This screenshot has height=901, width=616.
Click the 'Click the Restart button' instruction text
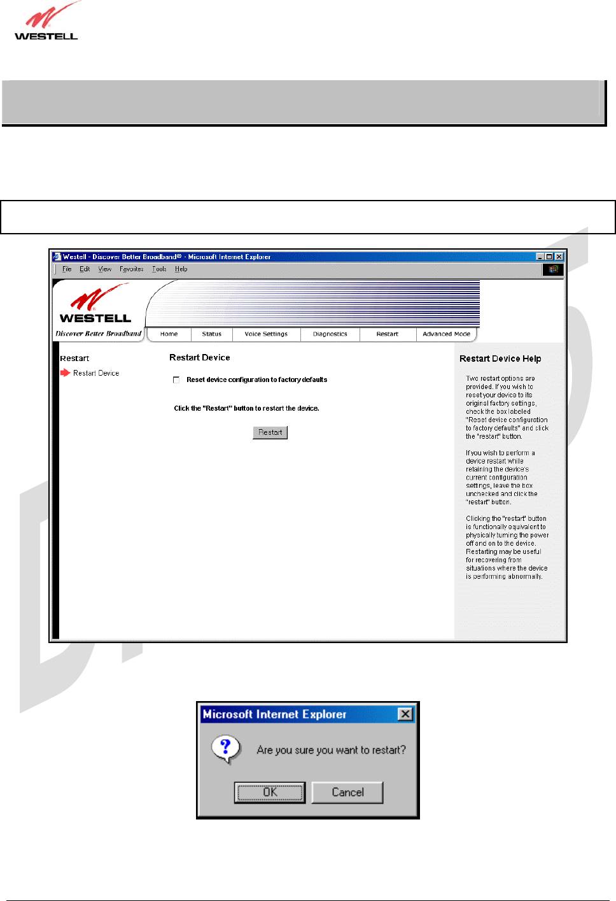[x=246, y=409]
